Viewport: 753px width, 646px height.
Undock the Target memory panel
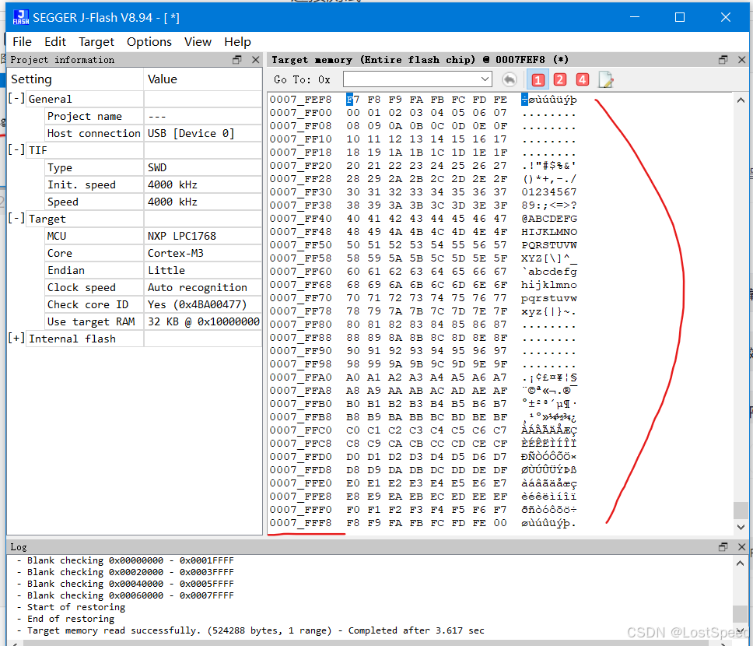coord(723,60)
